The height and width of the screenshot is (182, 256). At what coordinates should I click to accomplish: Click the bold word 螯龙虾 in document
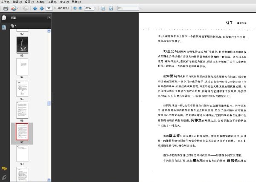pyautogui.click(x=175, y=136)
